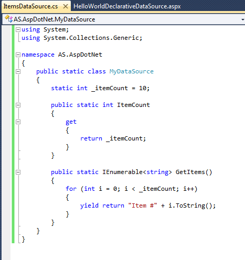The width and height of the screenshot is (245, 260).
Task: Click the value '10' in the code
Action: pyautogui.click(x=143, y=88)
